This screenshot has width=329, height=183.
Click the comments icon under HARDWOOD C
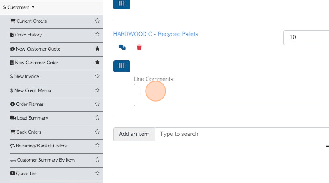122,48
